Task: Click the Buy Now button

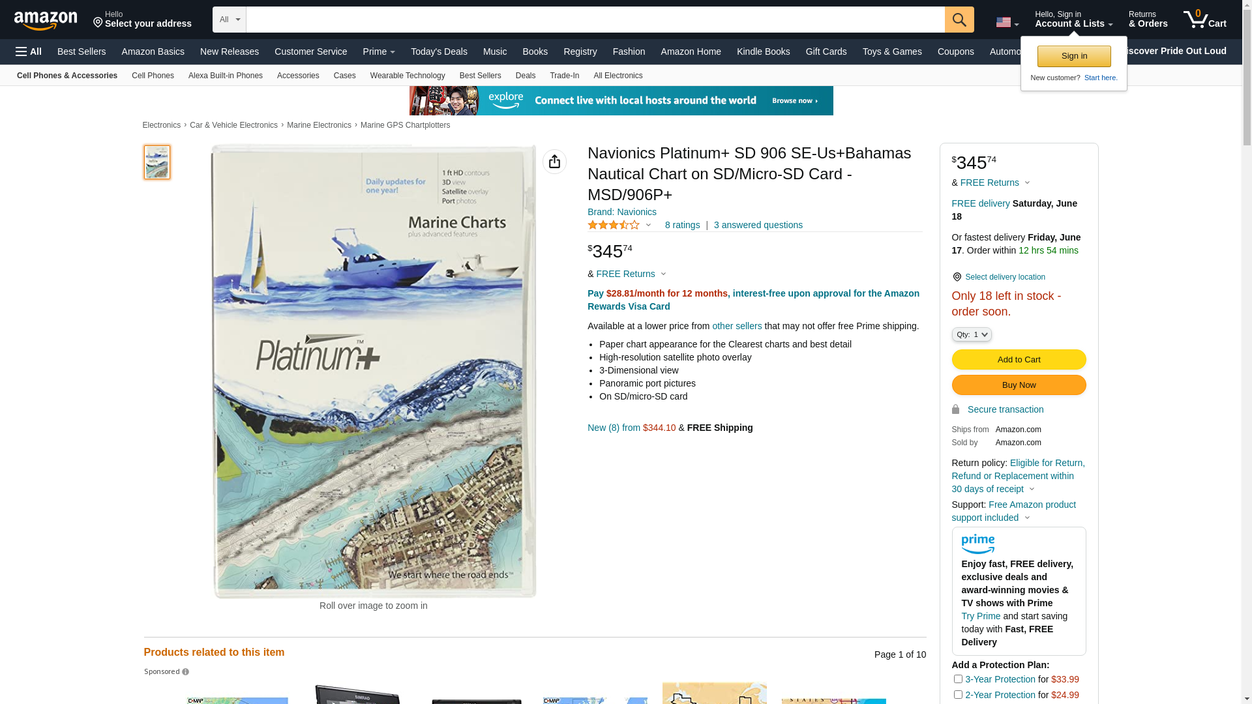Action: tap(1019, 385)
